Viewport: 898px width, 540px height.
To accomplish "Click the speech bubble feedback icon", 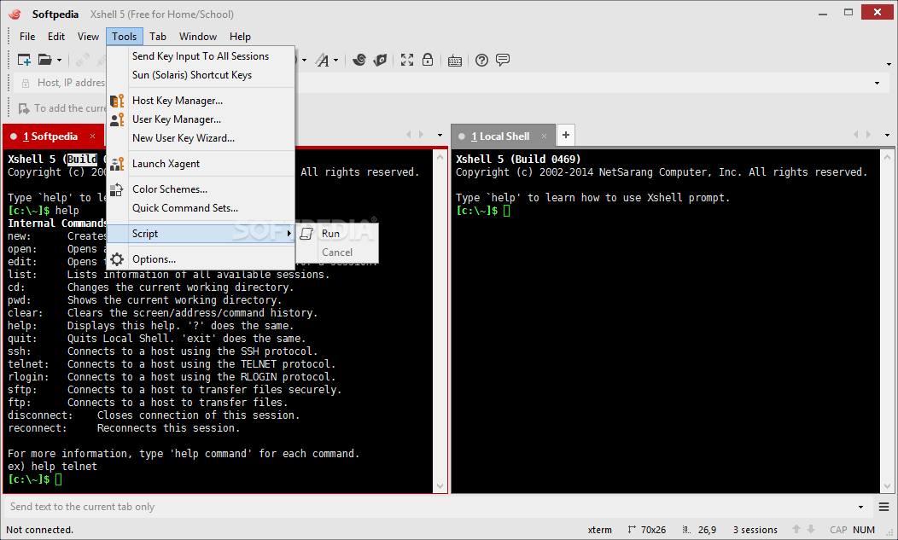I will 503,60.
